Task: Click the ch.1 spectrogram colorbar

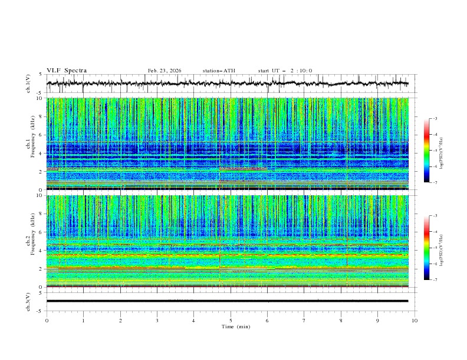Action: coord(427,150)
